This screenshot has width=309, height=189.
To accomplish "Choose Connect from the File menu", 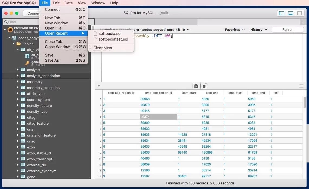I will click(63, 9).
